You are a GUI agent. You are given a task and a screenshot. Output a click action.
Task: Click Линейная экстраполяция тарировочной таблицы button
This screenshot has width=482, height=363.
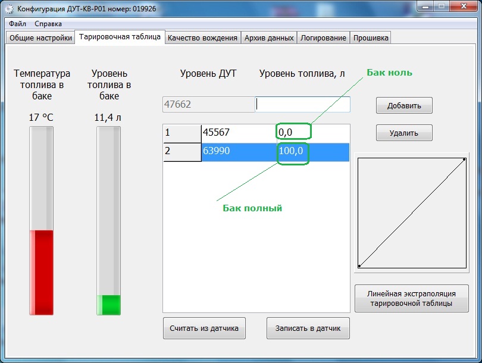pyautogui.click(x=411, y=298)
